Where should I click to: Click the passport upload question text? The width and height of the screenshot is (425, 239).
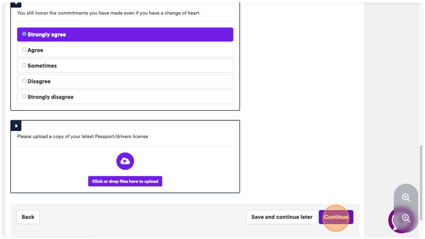[82, 136]
